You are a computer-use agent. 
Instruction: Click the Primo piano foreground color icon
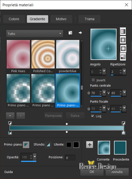[x=26, y=145]
